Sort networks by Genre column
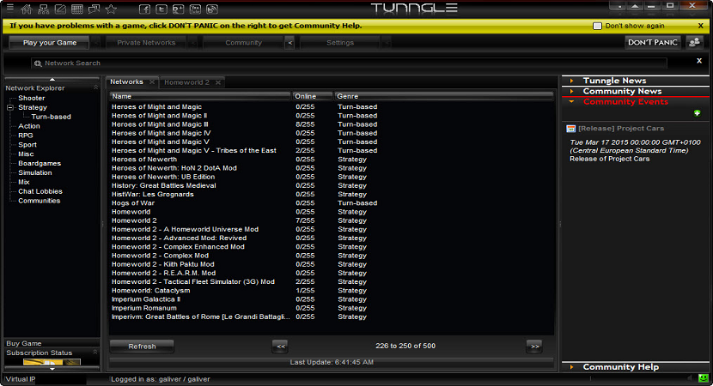The width and height of the screenshot is (713, 386). coord(443,96)
